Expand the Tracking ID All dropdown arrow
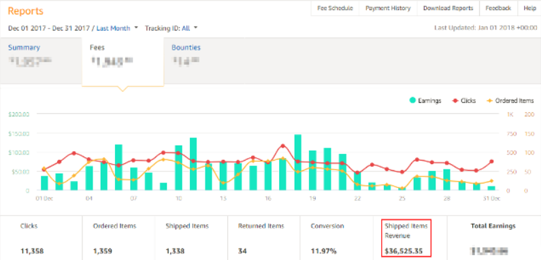This screenshot has width=541, height=260. point(195,28)
